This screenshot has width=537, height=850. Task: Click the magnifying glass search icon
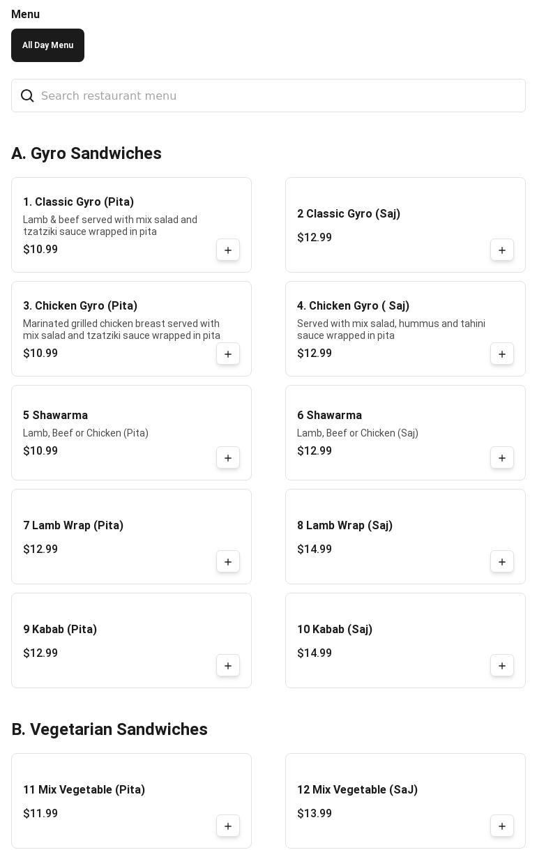(x=27, y=96)
